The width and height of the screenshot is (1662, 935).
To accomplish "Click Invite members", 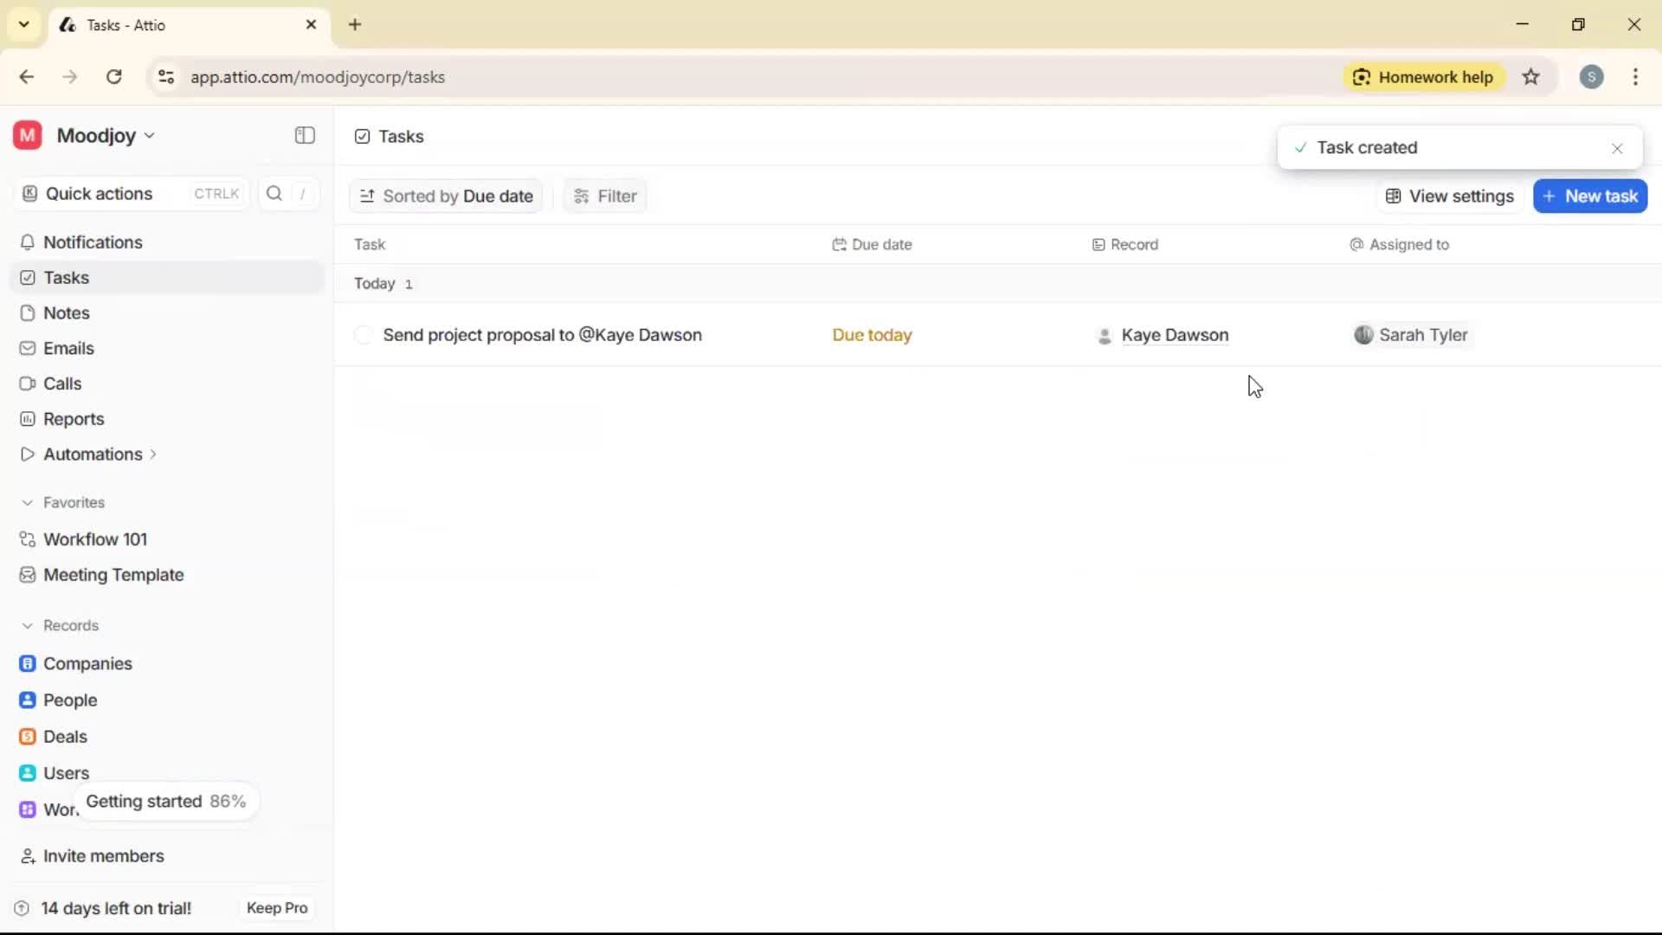I will (103, 856).
